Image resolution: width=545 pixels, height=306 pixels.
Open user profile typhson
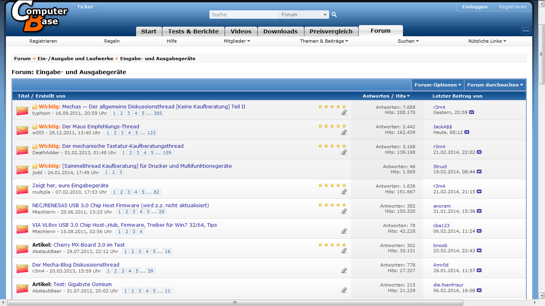(x=41, y=113)
